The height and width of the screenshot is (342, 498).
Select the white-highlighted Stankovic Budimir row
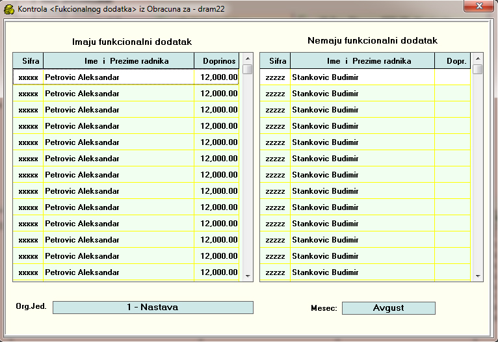pos(365,77)
